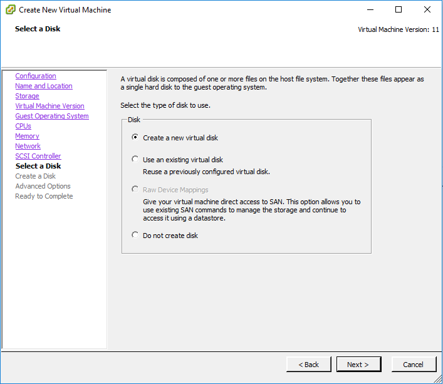Click the Select a Disk step label

point(38,166)
